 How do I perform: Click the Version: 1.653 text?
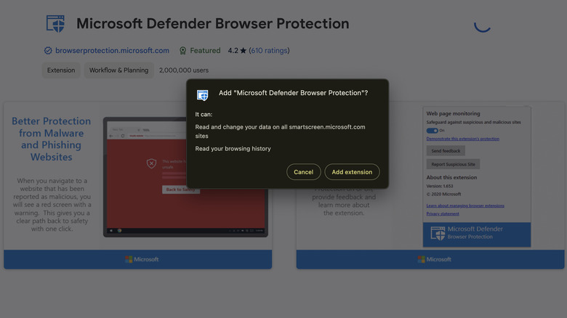[x=439, y=186]
